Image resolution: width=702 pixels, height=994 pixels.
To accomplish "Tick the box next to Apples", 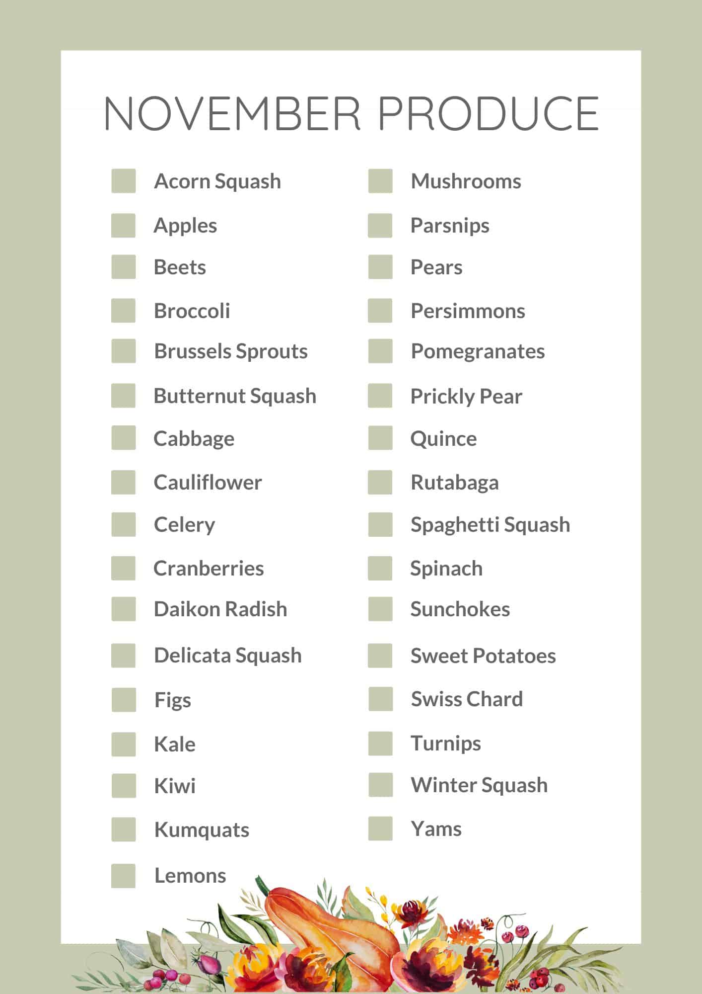I will (x=124, y=226).
